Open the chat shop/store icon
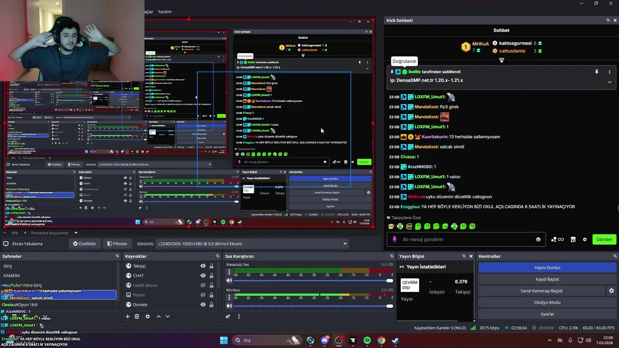Viewport: 619px width, 348px height. [x=573, y=239]
